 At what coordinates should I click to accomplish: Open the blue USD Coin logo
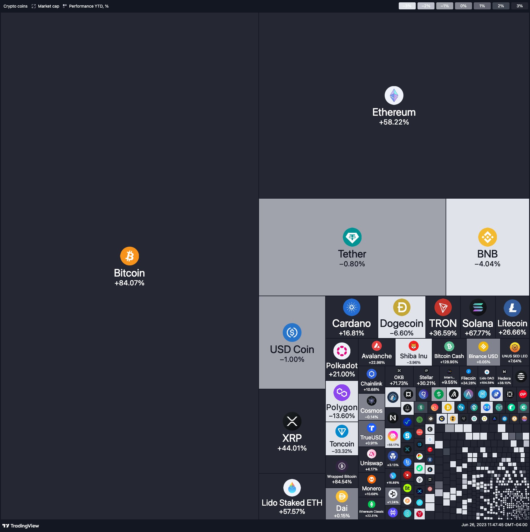292,332
